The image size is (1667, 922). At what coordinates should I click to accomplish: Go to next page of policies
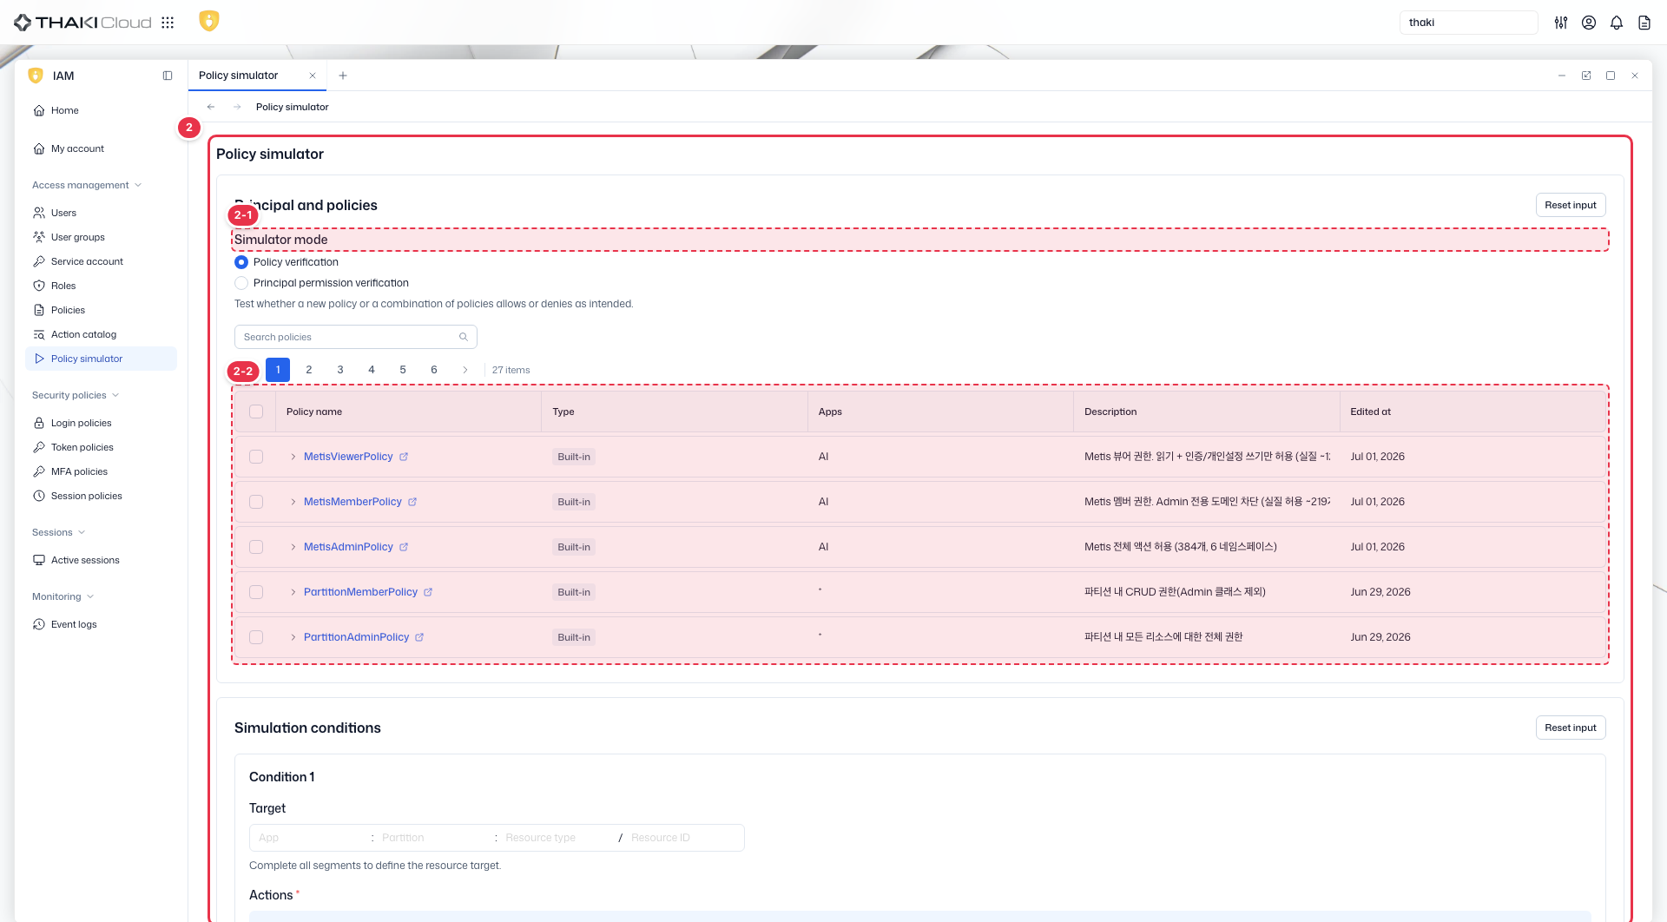(465, 370)
